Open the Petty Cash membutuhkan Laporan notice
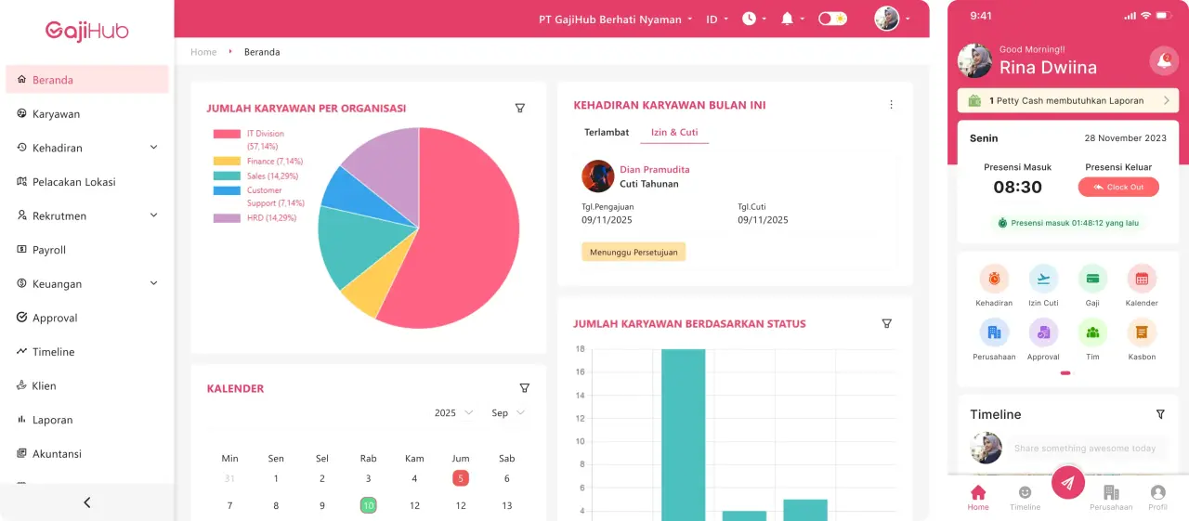 tap(1068, 100)
